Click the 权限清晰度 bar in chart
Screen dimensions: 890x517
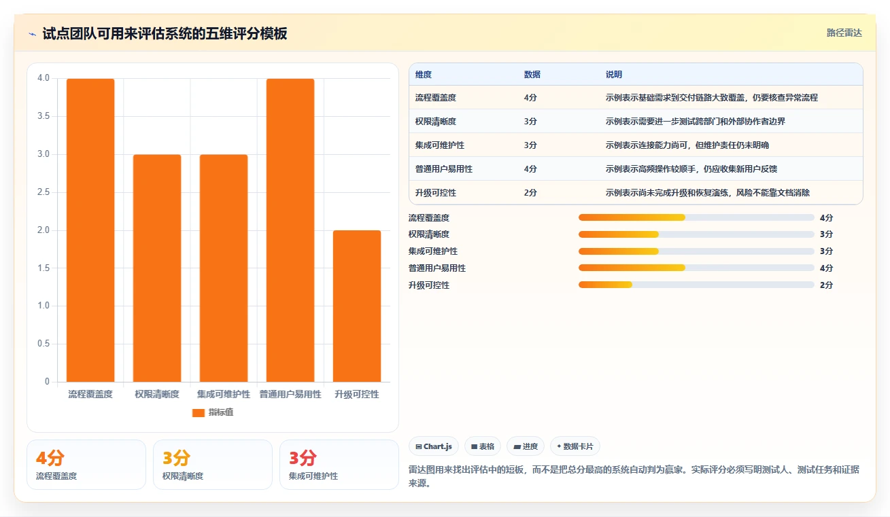(x=157, y=268)
